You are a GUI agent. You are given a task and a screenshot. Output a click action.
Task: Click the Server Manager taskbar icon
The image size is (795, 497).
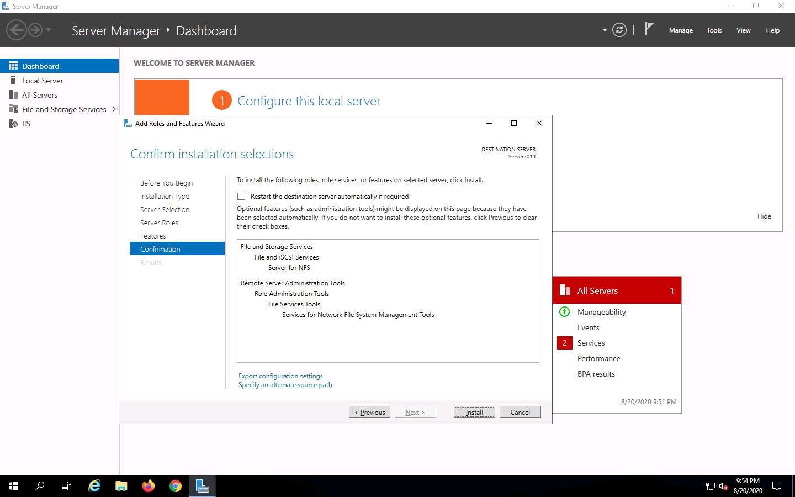[203, 486]
